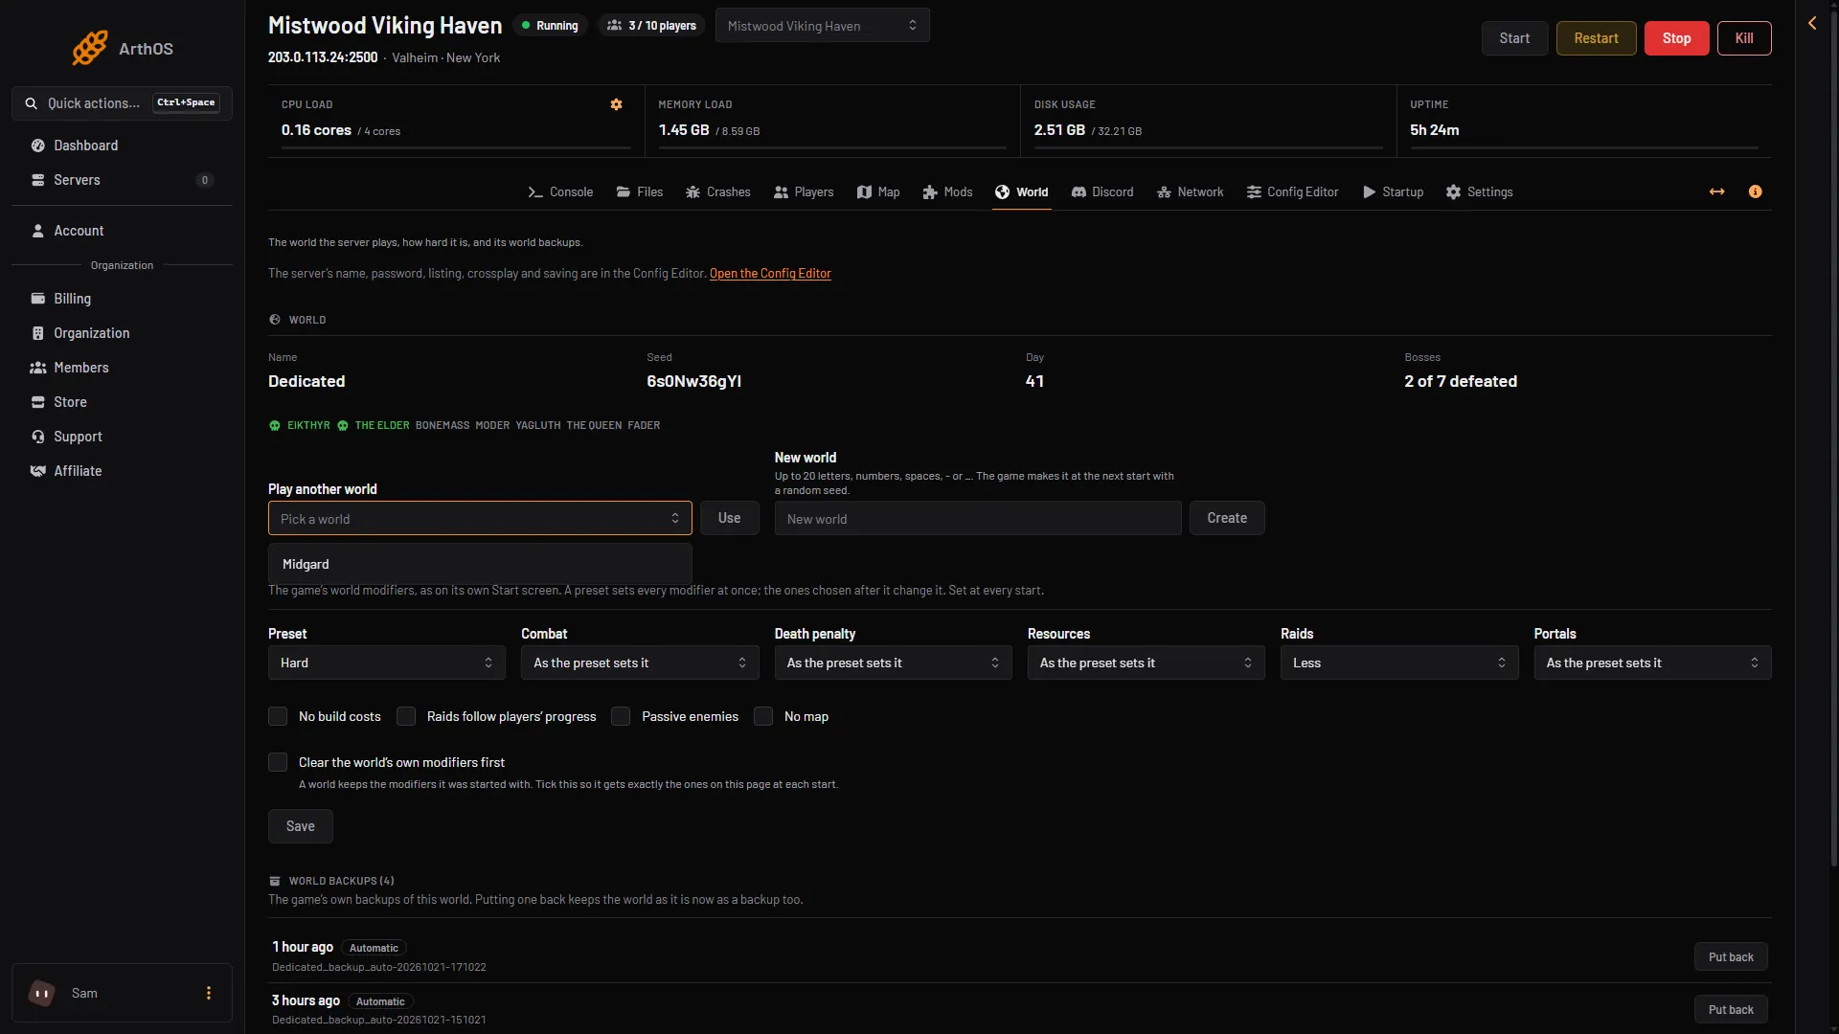Enable the No build costs checkbox
Viewport: 1839px width, 1034px height.
(x=278, y=716)
